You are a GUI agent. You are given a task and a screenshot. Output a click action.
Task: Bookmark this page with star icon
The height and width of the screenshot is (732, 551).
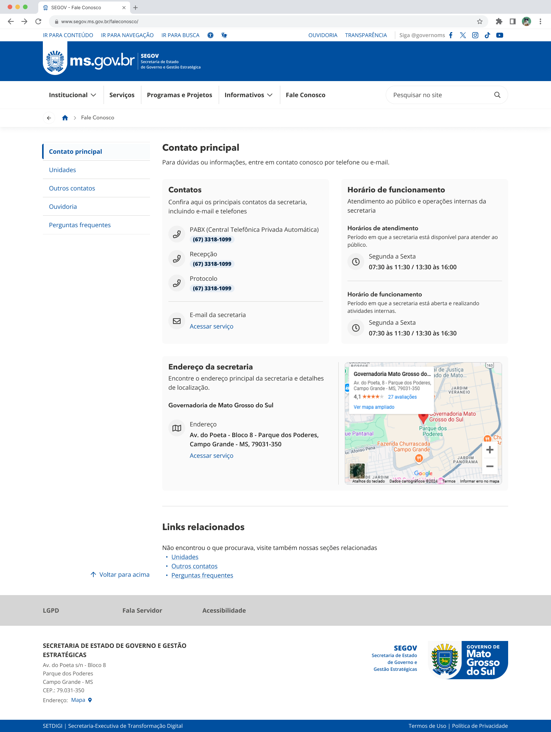click(x=479, y=21)
